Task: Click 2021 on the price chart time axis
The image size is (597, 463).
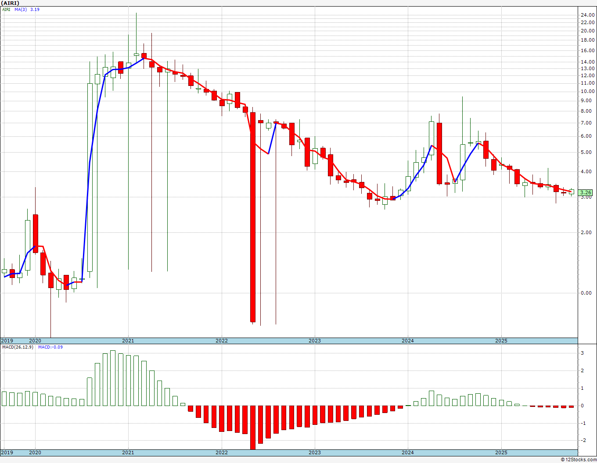Action: pos(128,341)
